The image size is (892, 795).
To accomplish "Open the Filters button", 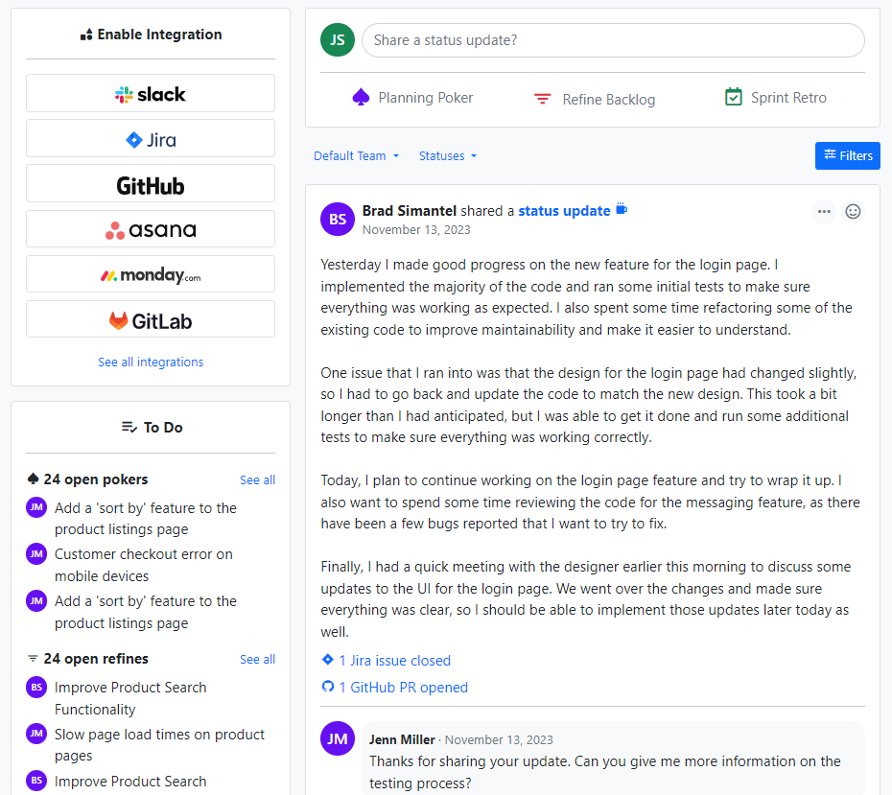I will 847,156.
